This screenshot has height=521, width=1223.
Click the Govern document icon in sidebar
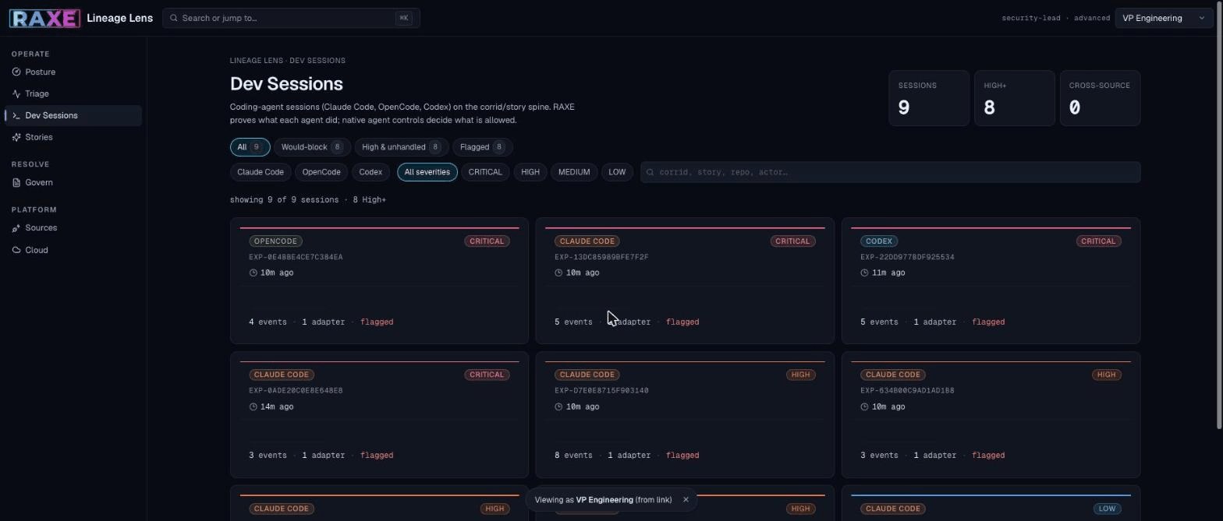click(x=16, y=182)
